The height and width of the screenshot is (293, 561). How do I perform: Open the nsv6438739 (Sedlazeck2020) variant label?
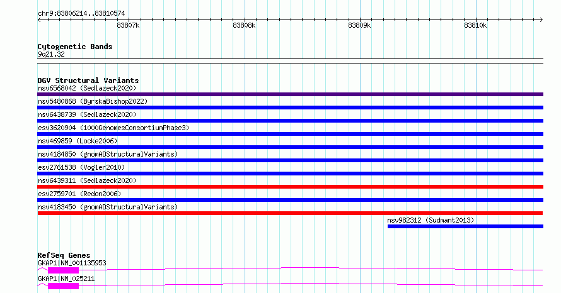pyautogui.click(x=87, y=114)
